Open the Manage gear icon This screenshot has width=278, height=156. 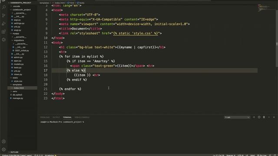4,149
